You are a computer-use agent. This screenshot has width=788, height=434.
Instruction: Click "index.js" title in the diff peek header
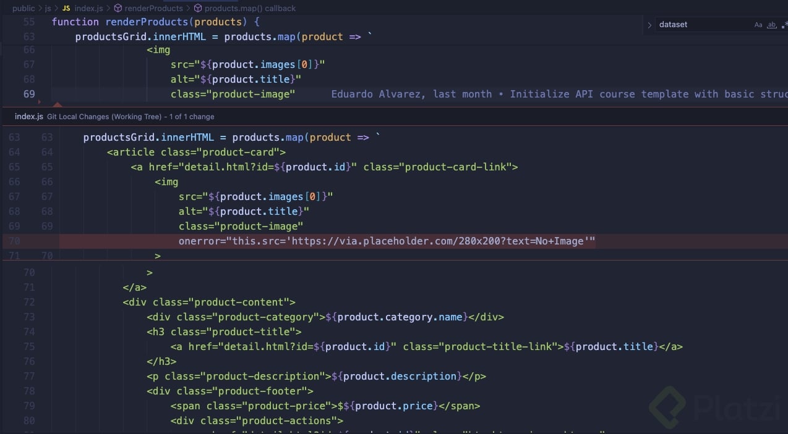click(x=29, y=116)
